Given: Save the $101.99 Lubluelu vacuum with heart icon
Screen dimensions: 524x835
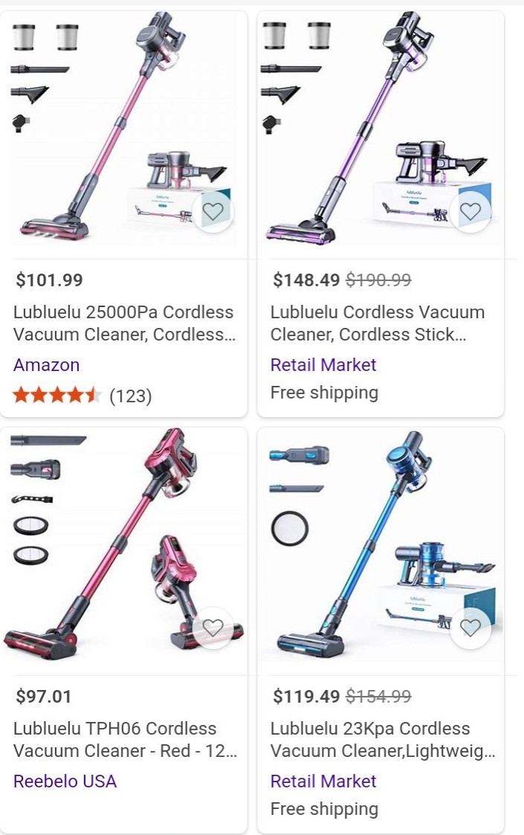Looking at the screenshot, I should [x=213, y=212].
